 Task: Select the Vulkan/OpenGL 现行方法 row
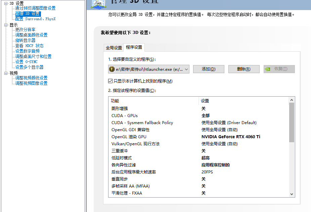point(199,144)
